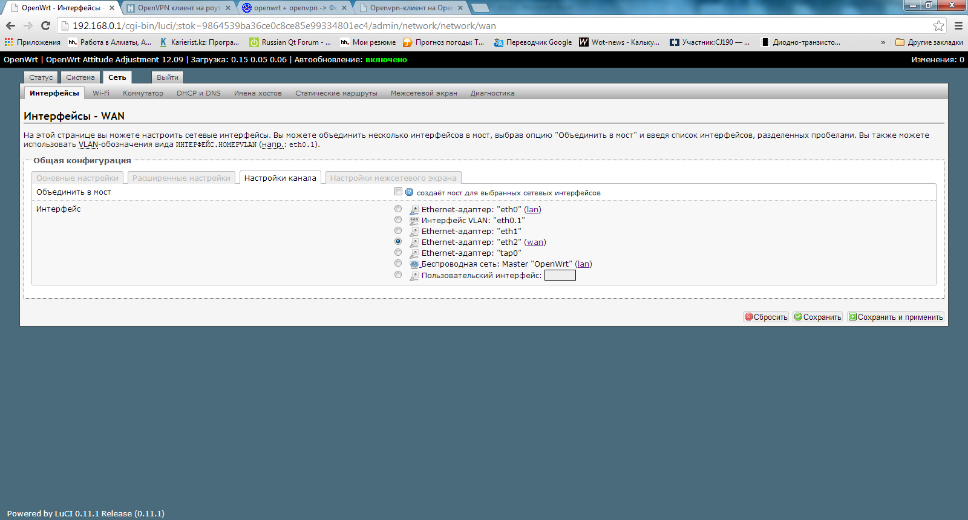Screen dimensions: 968x520
Task: Go to Коммутатор subtab
Action: pos(143,93)
